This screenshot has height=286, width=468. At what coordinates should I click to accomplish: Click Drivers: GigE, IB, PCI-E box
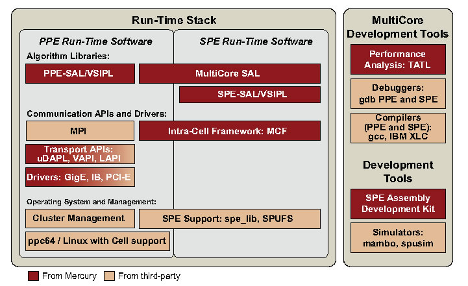pos(80,177)
